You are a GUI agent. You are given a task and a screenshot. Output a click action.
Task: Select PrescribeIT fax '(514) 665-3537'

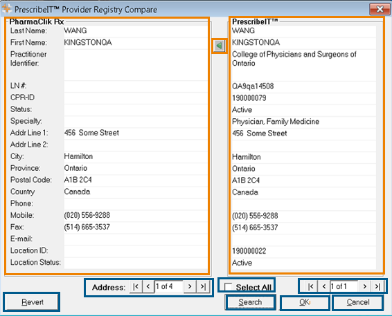pos(304,227)
